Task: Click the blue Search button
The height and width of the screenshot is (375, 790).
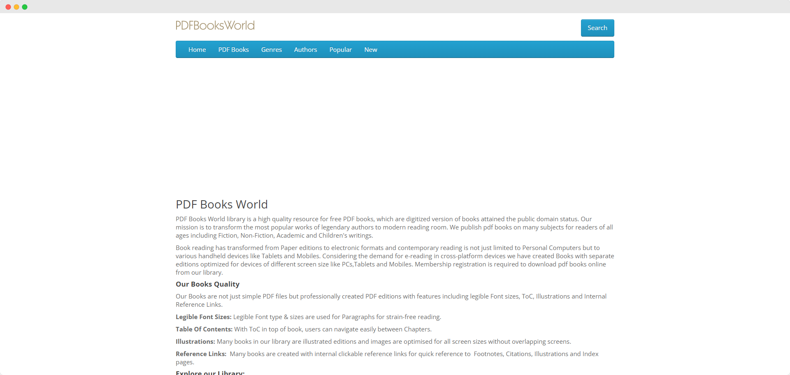Action: click(x=597, y=28)
